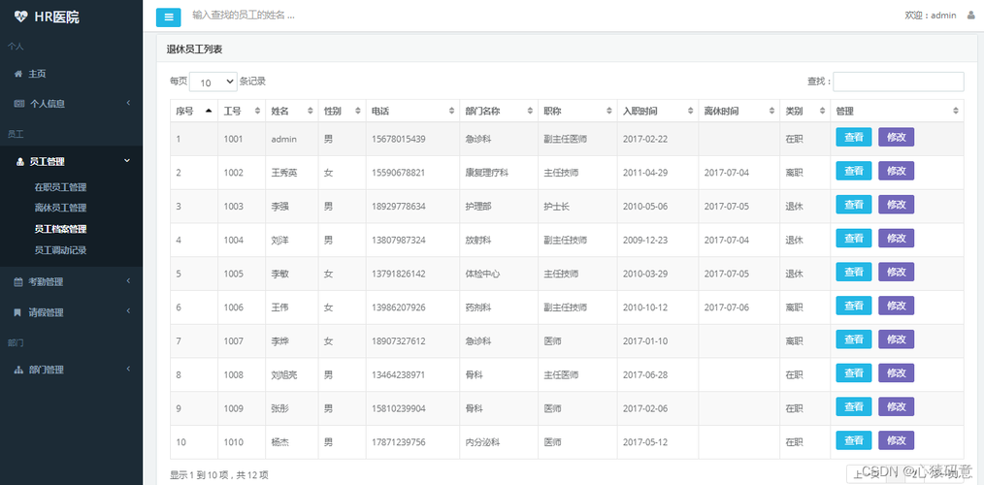Viewport: 984px width, 485px height.
Task: Click 查看 button for 刘洋
Action: click(x=853, y=239)
